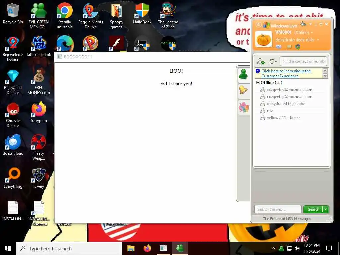Select the 'Heavy Weap...' desktop shortcut

[39, 147]
